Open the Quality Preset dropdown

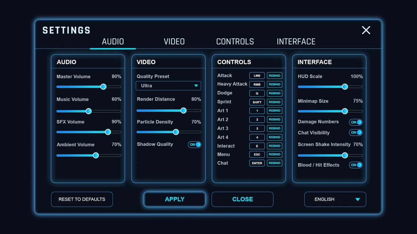168,86
